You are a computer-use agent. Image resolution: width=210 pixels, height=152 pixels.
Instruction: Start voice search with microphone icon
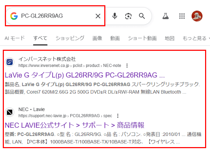(115, 16)
